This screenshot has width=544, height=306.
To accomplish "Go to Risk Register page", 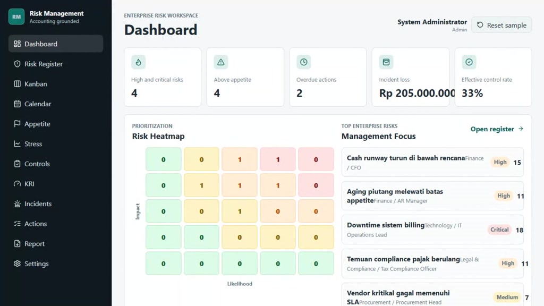I will [55, 64].
